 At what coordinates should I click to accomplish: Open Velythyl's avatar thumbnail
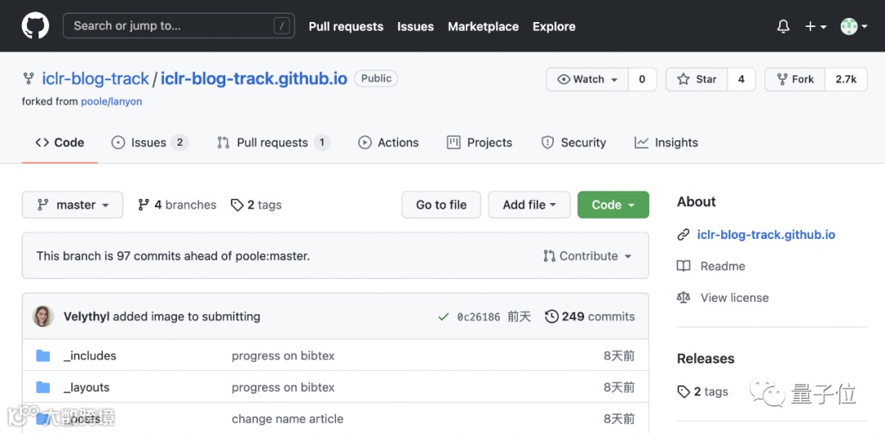tap(43, 316)
